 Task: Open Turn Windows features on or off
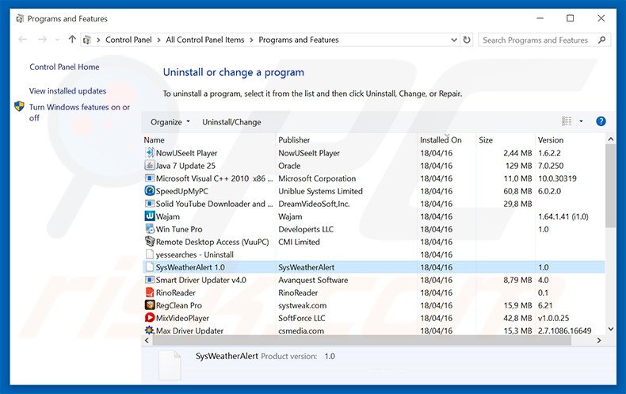79,113
